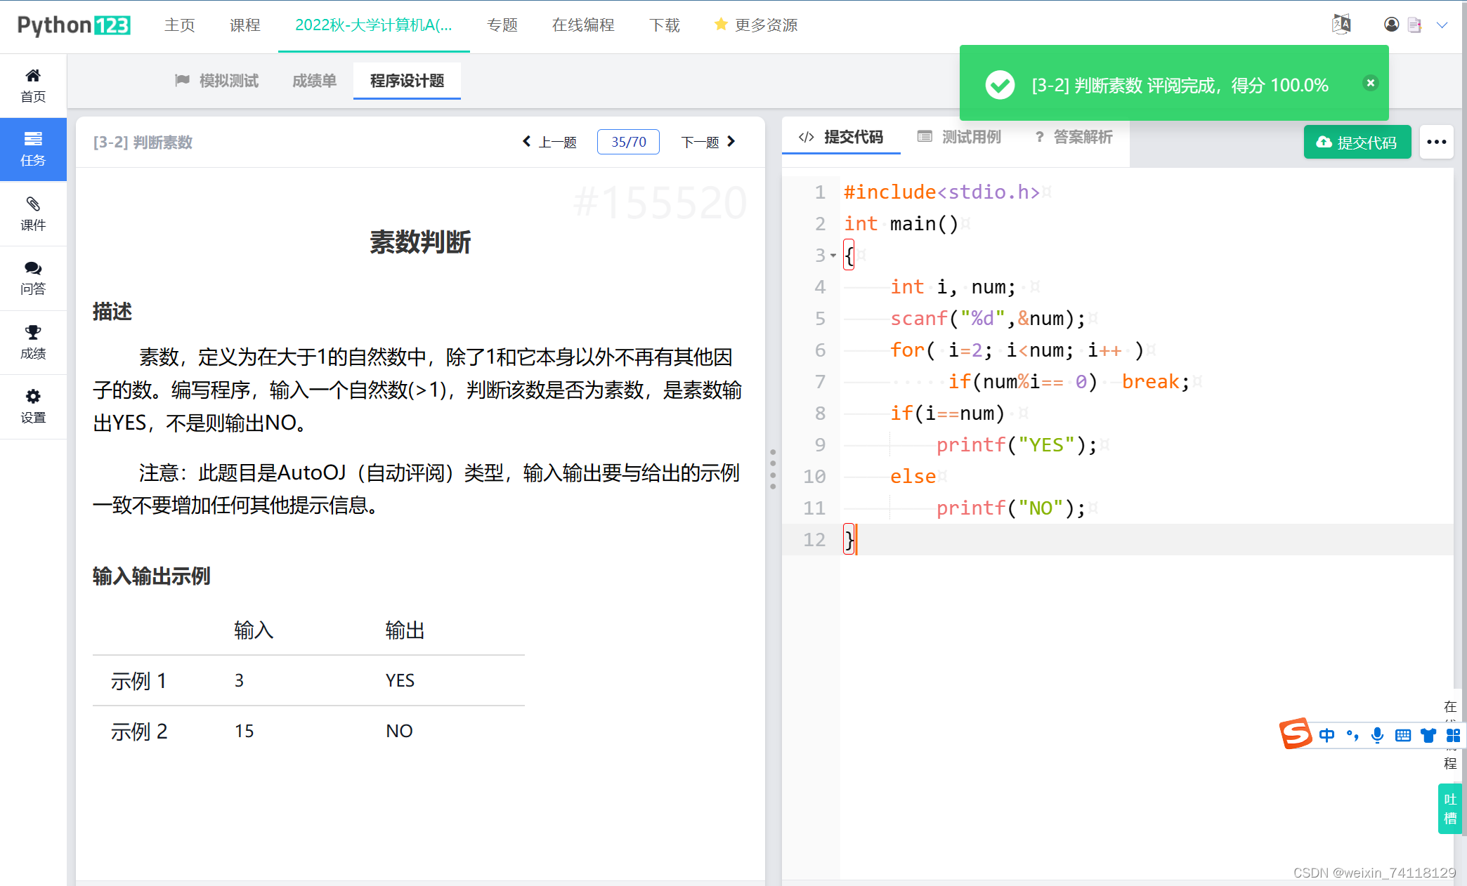Open 课件 paperclip sidebar item
Image resolution: width=1467 pixels, height=886 pixels.
[x=33, y=214]
